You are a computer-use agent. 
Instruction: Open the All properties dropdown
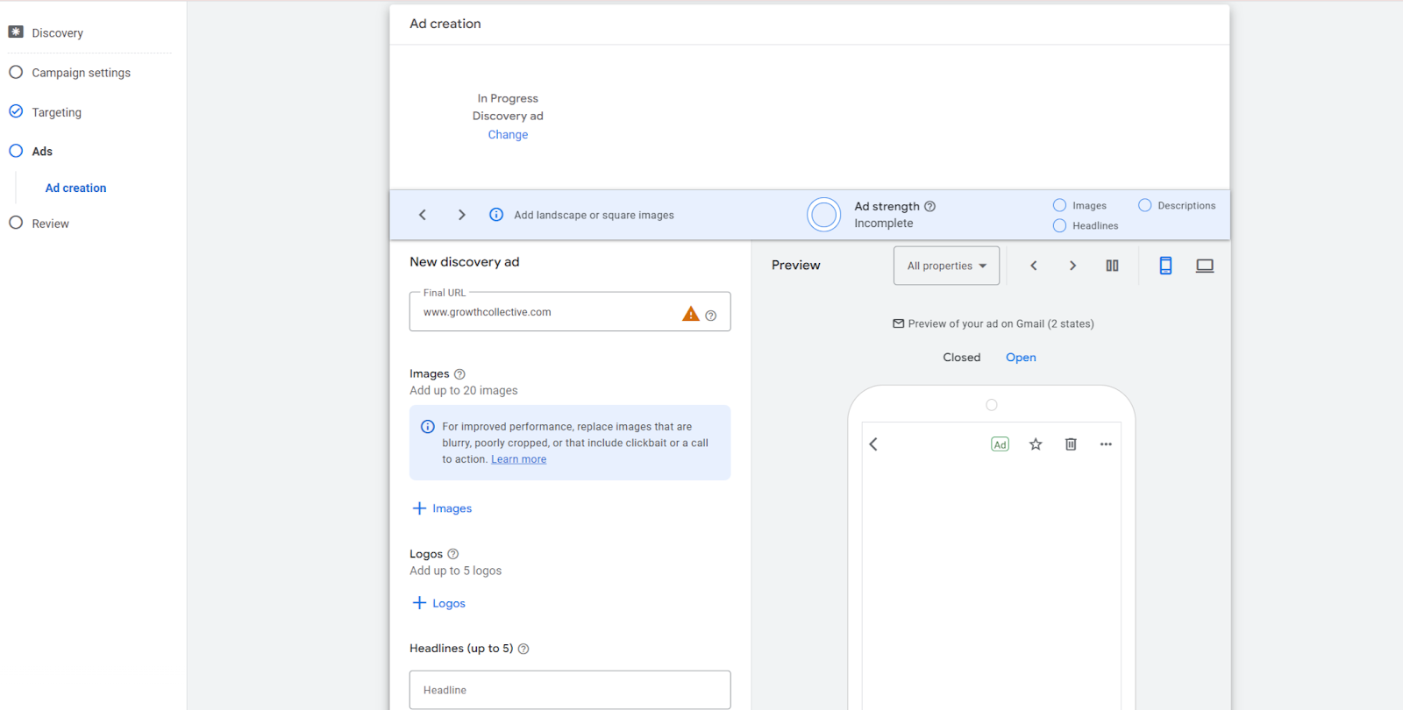(x=946, y=266)
